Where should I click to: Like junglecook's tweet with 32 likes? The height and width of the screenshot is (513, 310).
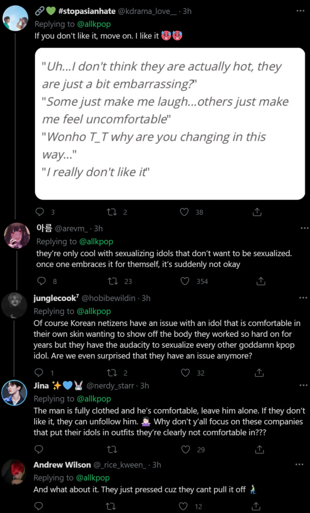(x=185, y=373)
